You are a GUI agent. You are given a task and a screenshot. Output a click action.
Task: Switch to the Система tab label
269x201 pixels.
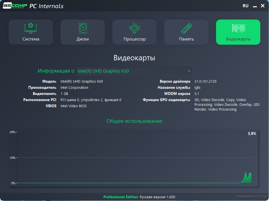coord(31,39)
